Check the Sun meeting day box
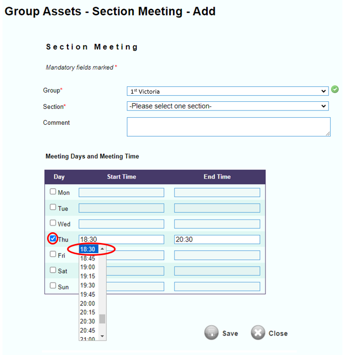Screen dimensions: 350x355 [53, 285]
